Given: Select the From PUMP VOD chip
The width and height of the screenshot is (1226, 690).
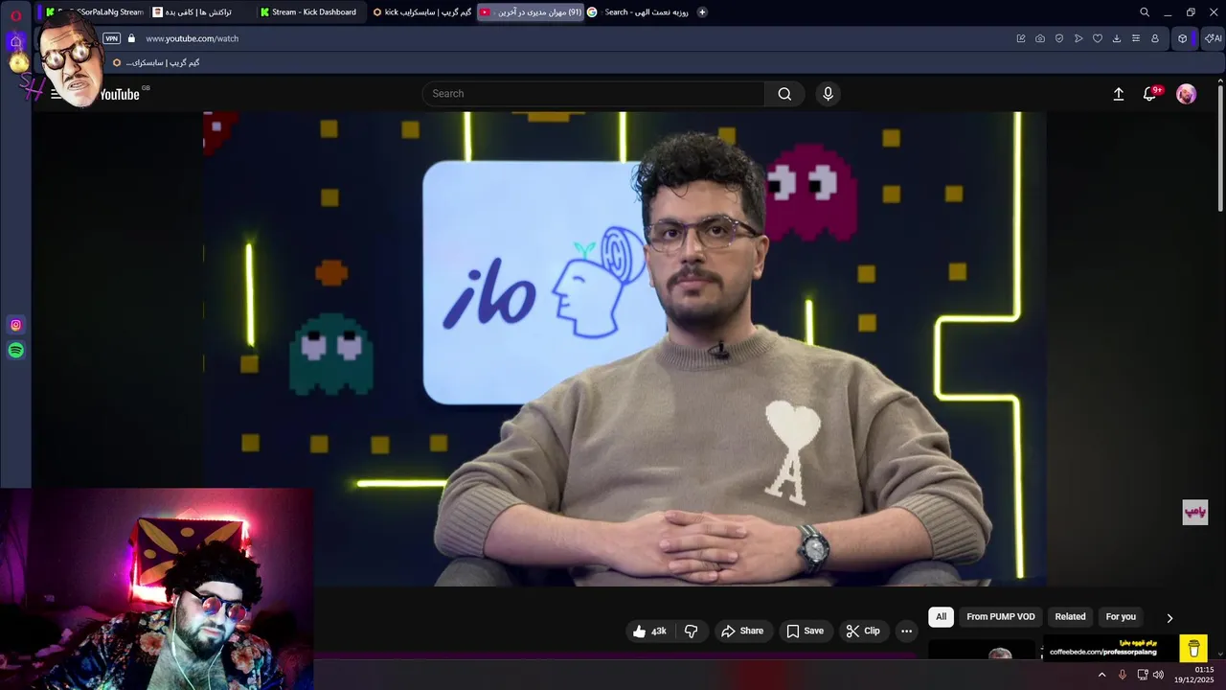Looking at the screenshot, I should 1001,617.
